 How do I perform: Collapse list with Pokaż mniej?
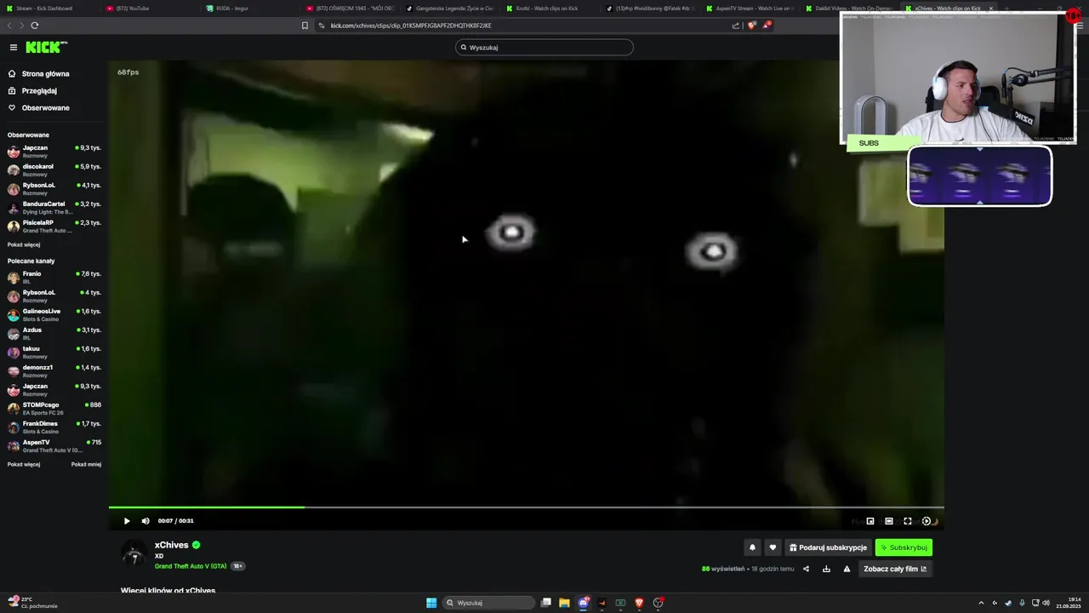coord(86,465)
